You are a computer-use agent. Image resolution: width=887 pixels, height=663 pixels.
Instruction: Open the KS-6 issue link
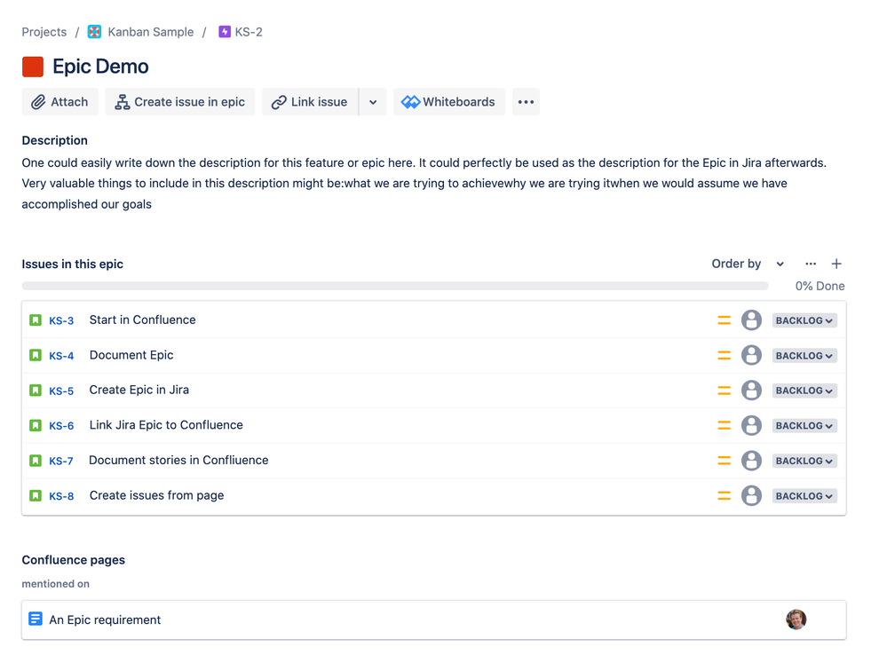pyautogui.click(x=61, y=426)
